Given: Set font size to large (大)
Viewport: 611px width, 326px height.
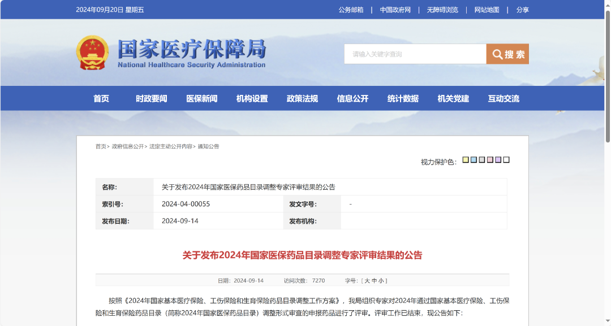Looking at the screenshot, I should tap(367, 281).
